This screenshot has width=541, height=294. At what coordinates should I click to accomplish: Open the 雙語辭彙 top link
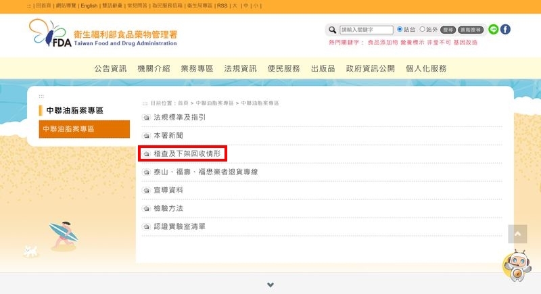point(112,6)
